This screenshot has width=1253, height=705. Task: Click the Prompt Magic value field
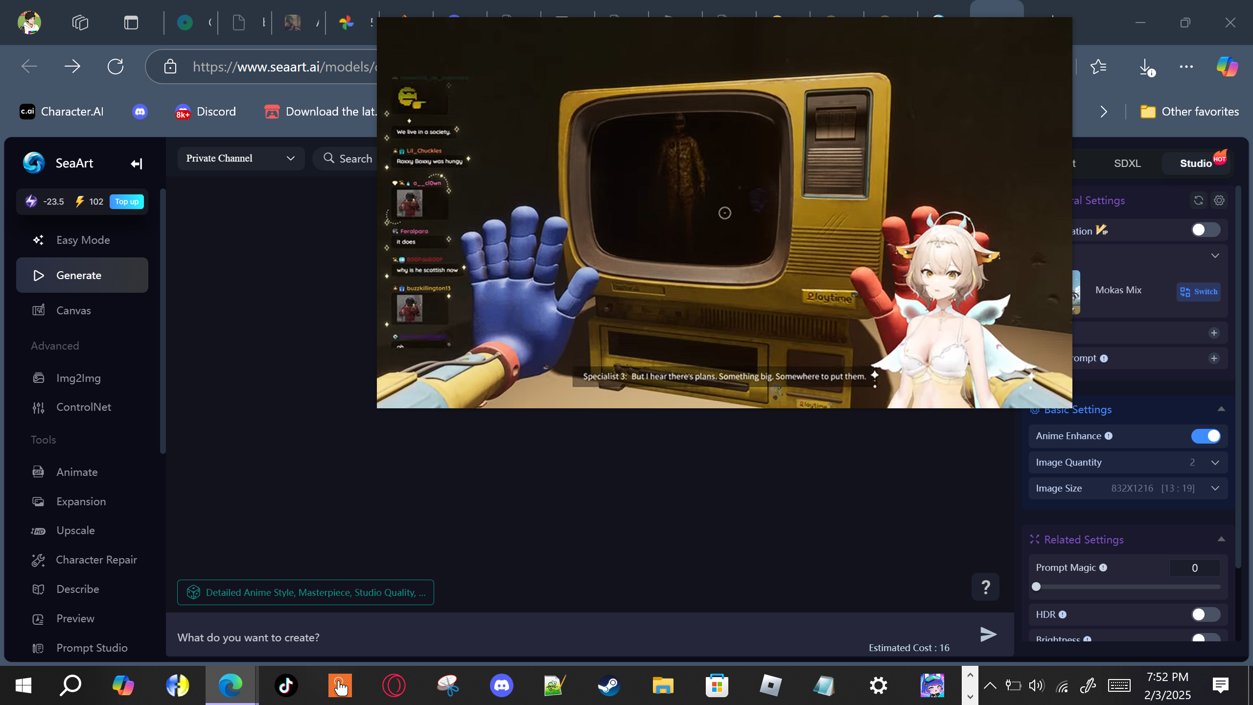[1195, 568]
